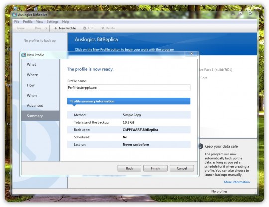Select the What step in wizard
Image resolution: width=269 pixels, height=207 pixels.
tap(41, 64)
